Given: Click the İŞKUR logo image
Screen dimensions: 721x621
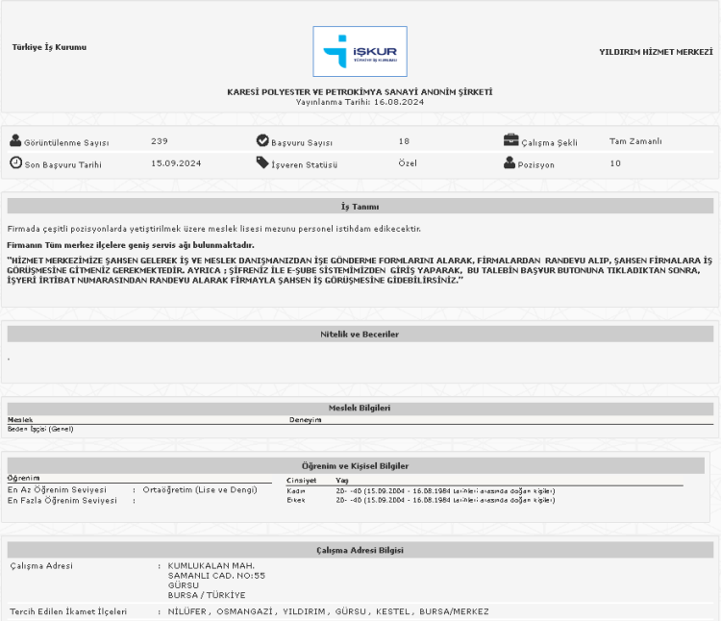Looking at the screenshot, I should [x=360, y=52].
